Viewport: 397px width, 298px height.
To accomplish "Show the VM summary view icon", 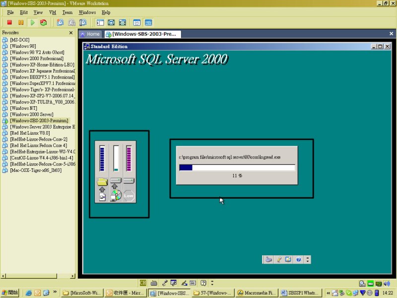I will click(x=137, y=22).
